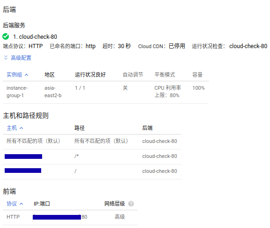270x228 pixels.
Task: Click the 高级 network tier value
Action: (x=120, y=217)
